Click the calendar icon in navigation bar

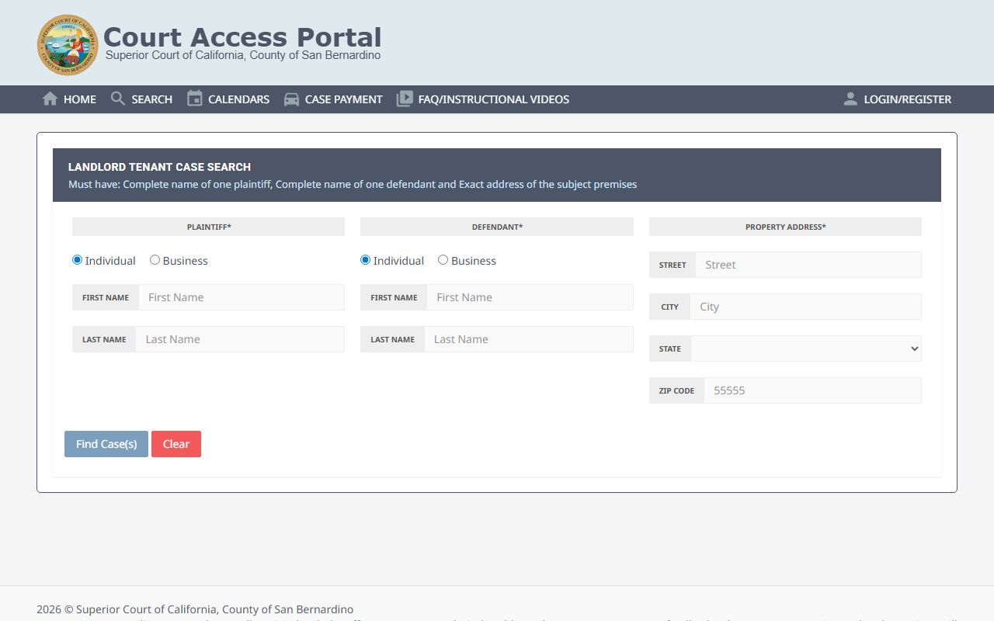click(195, 99)
